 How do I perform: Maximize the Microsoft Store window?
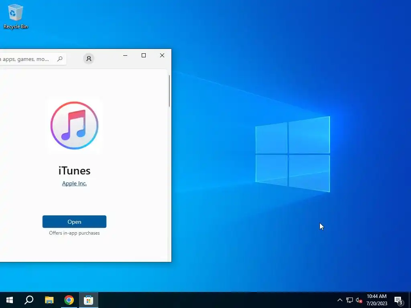click(x=144, y=55)
